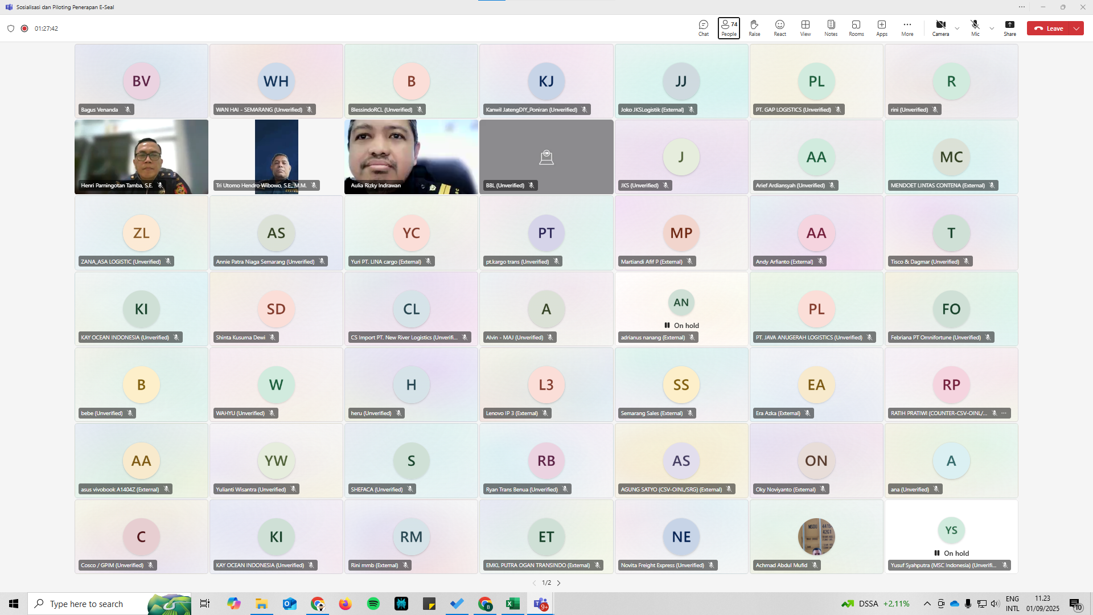
Task: Open the More actions menu
Action: tap(907, 28)
